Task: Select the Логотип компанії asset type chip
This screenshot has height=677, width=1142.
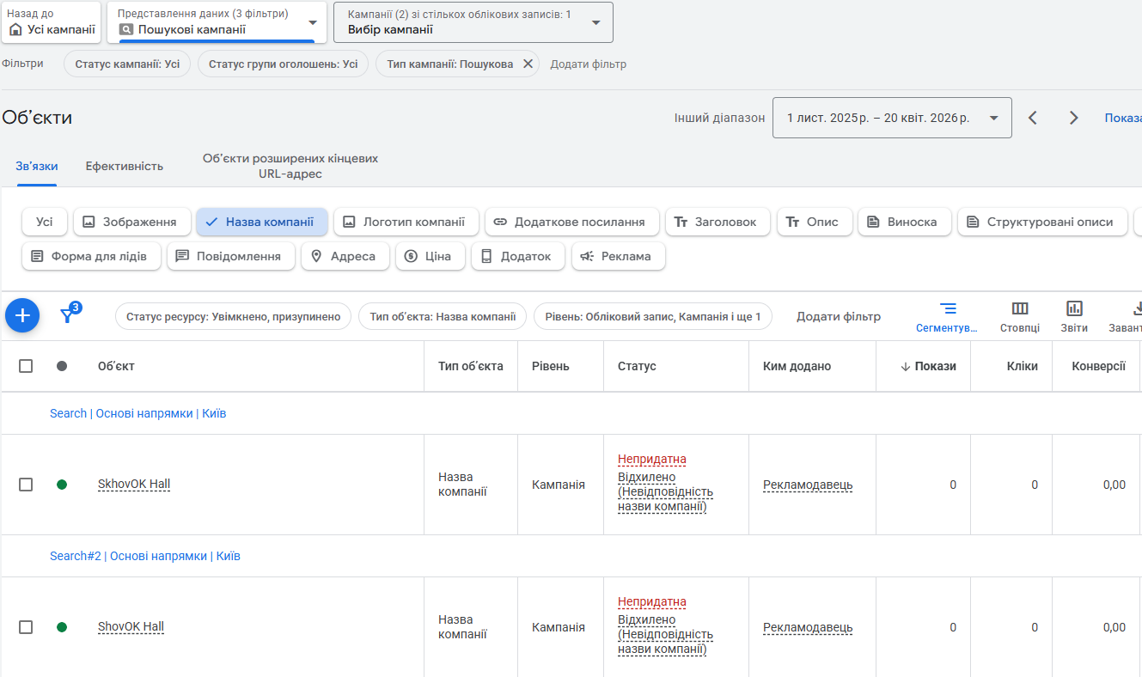Action: (406, 222)
